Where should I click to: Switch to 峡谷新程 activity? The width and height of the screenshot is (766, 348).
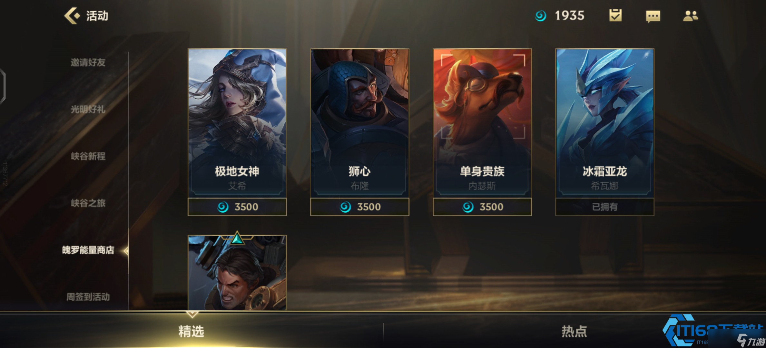[x=88, y=156]
